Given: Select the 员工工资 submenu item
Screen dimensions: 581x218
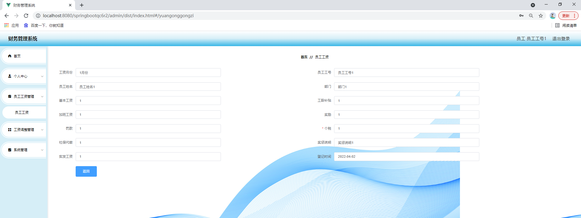Looking at the screenshot, I should point(22,112).
